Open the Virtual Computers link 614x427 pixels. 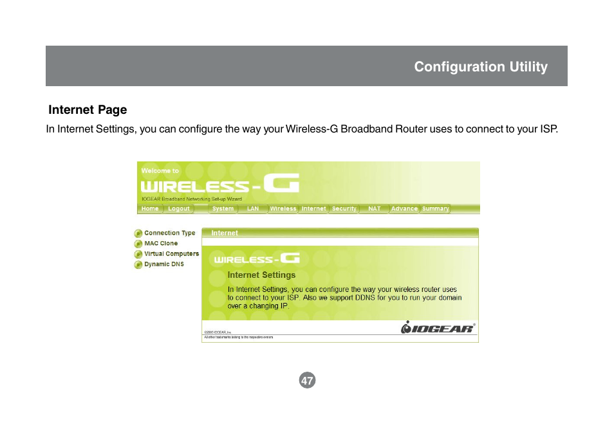point(171,253)
